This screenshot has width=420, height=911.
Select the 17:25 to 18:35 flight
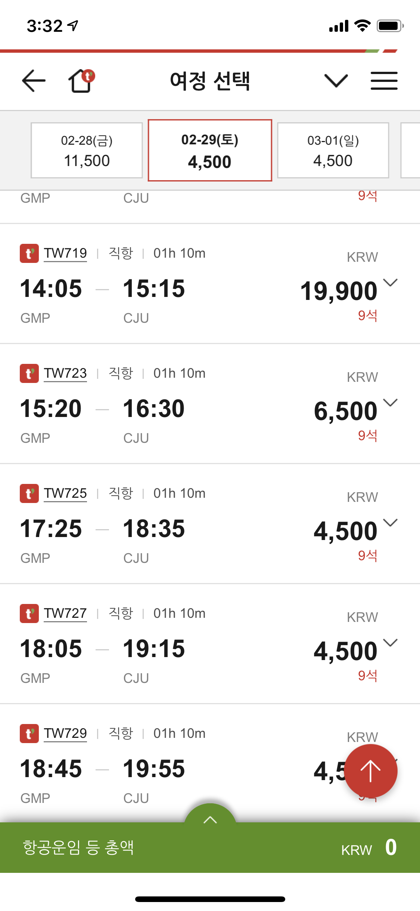pos(149,529)
